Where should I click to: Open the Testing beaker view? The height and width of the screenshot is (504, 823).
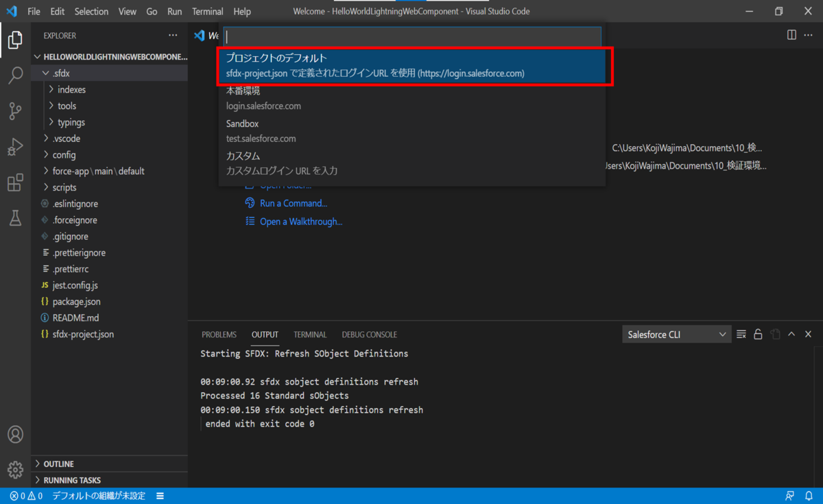coord(15,218)
